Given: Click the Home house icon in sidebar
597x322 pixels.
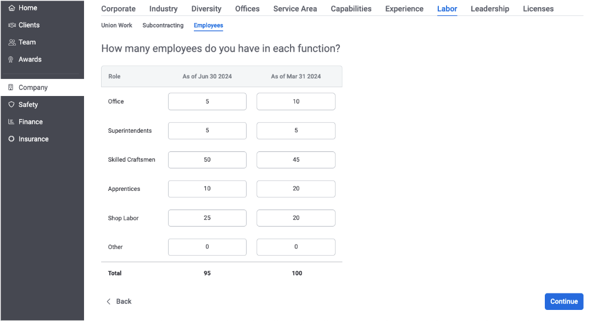Looking at the screenshot, I should pos(12,8).
